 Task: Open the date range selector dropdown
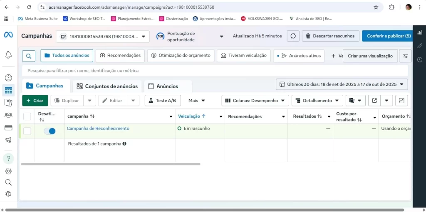pyautogui.click(x=342, y=84)
